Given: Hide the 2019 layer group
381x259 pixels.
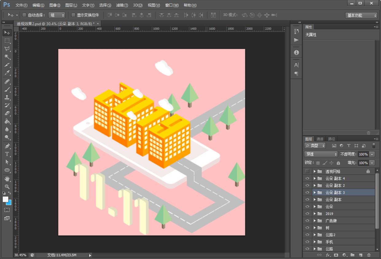Looking at the screenshot, I should (307, 214).
